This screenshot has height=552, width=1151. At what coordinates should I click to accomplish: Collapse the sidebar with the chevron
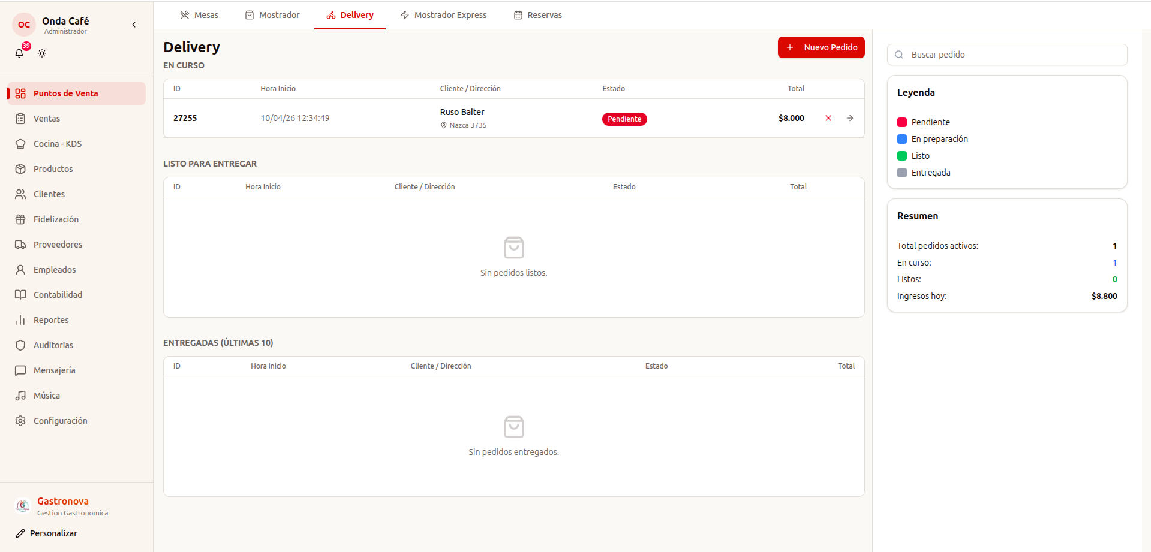(x=134, y=25)
